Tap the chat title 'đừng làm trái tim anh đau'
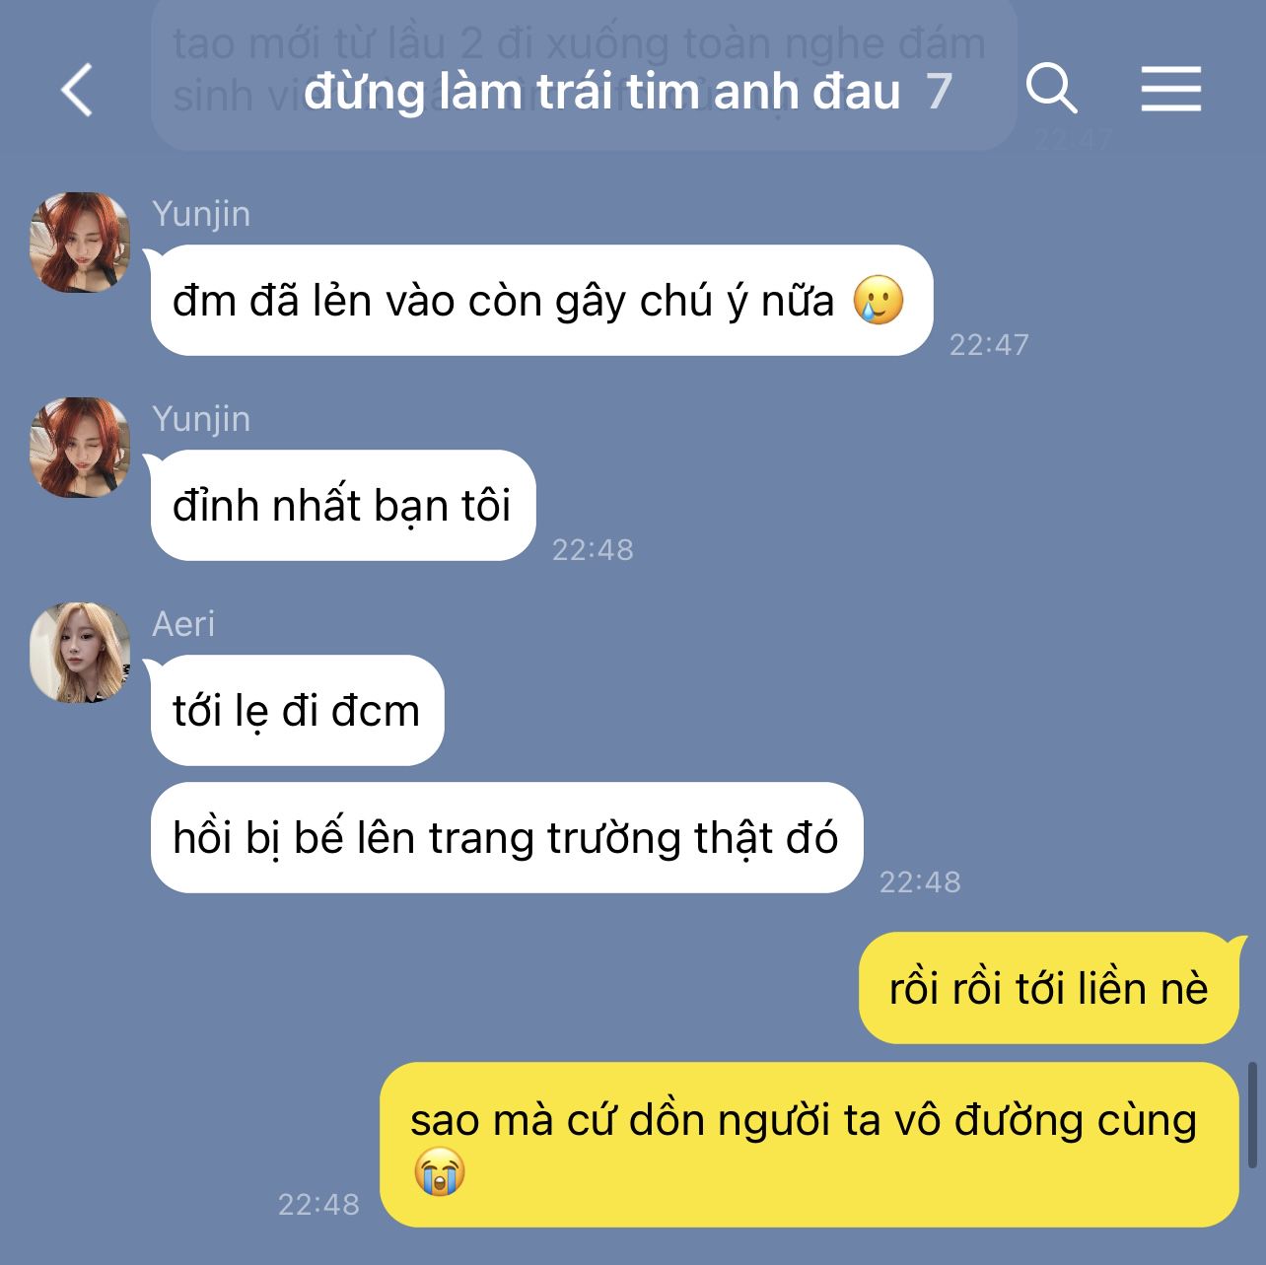The image size is (1266, 1265). 601,91
